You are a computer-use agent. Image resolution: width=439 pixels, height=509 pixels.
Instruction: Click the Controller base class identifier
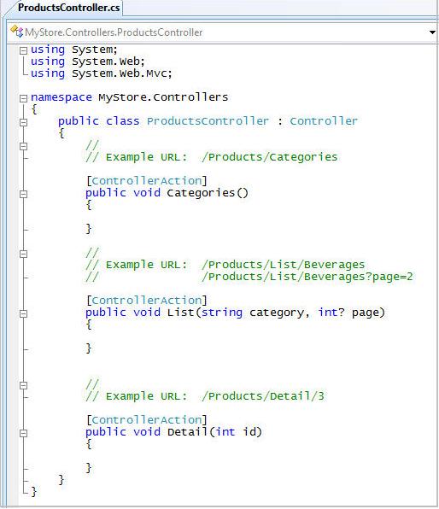click(x=324, y=121)
